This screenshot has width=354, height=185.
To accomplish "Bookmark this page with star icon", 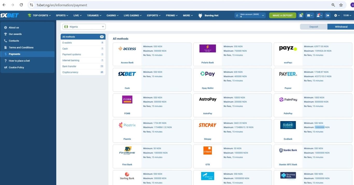I will point(341,5).
